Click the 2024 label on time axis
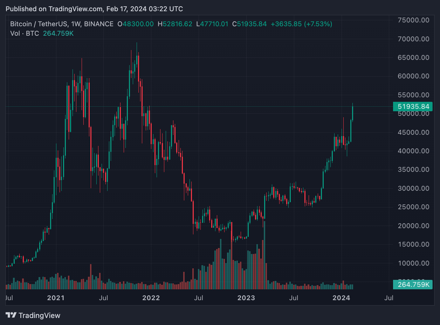This screenshot has width=440, height=325. pos(341,298)
